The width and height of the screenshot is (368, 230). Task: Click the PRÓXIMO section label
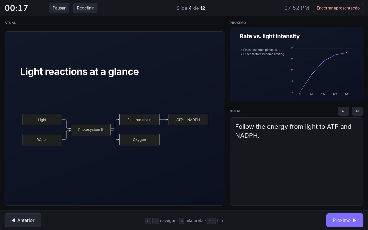[238, 23]
